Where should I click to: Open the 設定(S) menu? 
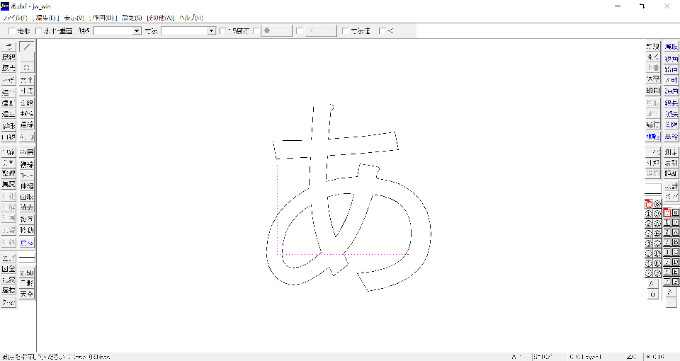[x=132, y=18]
